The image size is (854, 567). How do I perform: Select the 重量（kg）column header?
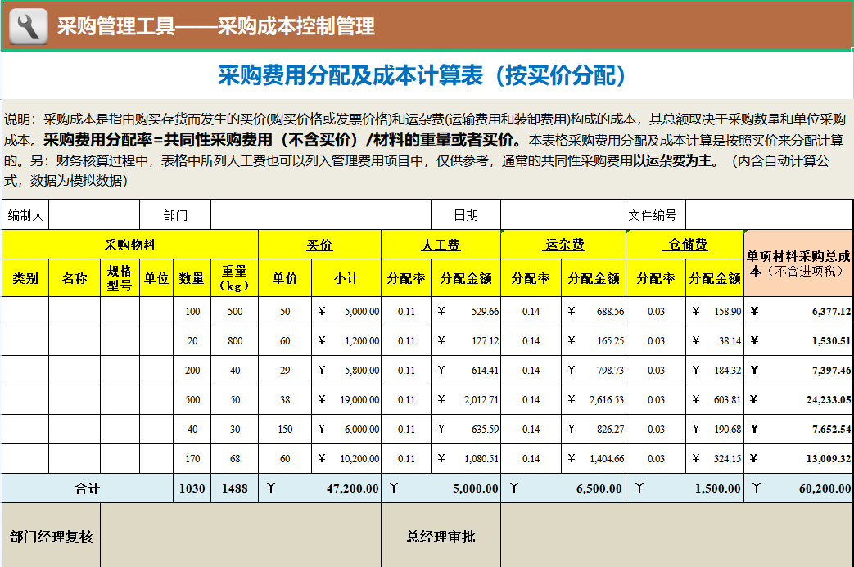(x=232, y=278)
